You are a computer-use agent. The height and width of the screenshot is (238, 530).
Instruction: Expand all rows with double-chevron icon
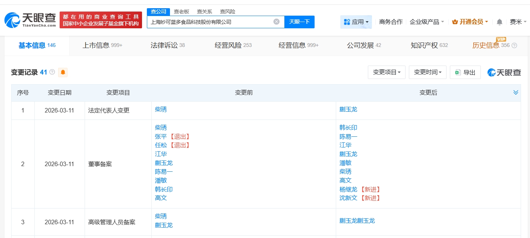point(515,92)
